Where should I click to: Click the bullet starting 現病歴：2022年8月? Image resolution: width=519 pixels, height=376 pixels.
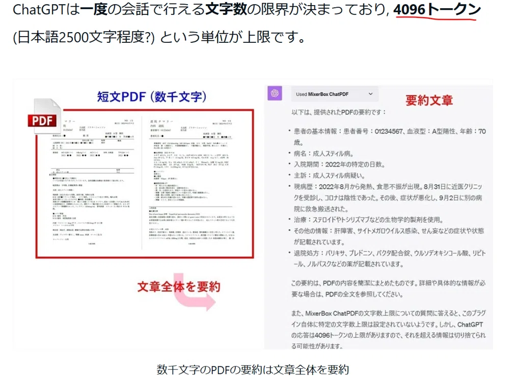click(x=385, y=198)
